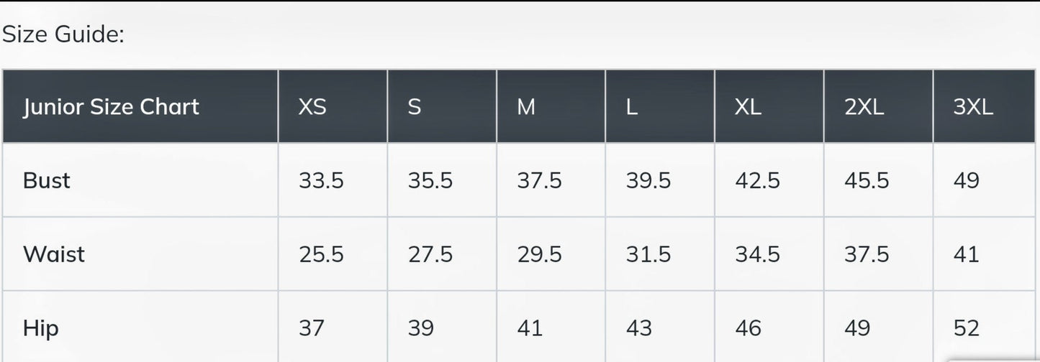Image resolution: width=1040 pixels, height=362 pixels.
Task: Click the 3XL hip value 52
Action: click(x=966, y=328)
